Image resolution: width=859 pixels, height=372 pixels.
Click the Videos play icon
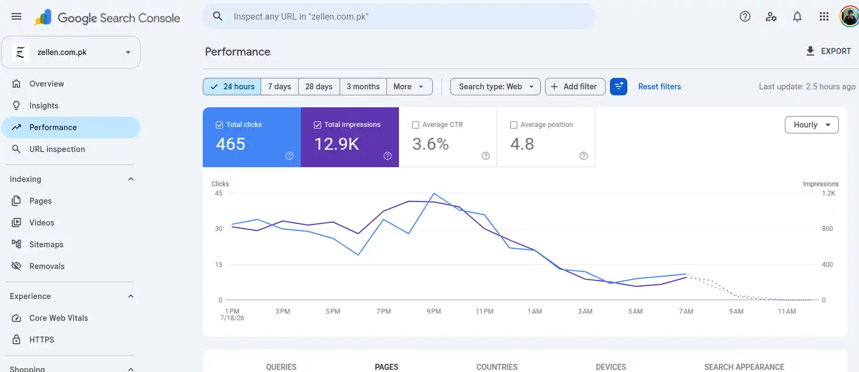[x=16, y=223]
